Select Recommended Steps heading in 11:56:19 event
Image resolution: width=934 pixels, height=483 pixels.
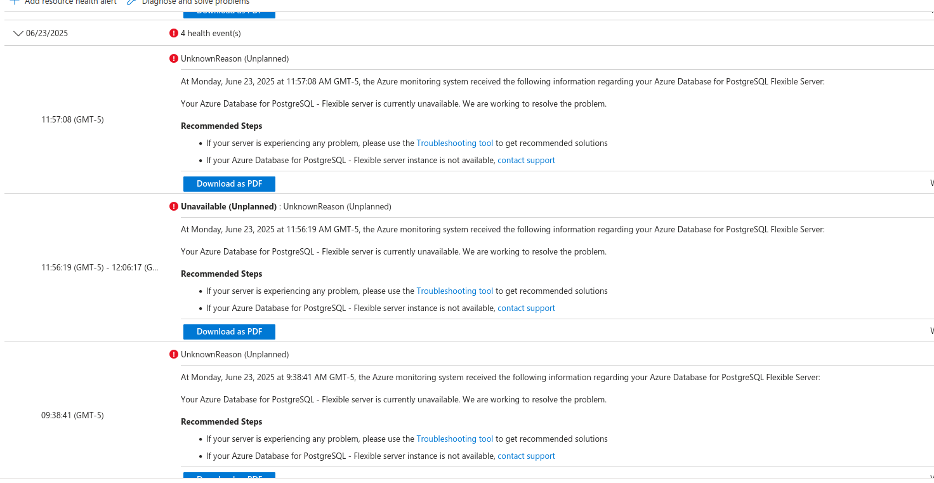221,274
